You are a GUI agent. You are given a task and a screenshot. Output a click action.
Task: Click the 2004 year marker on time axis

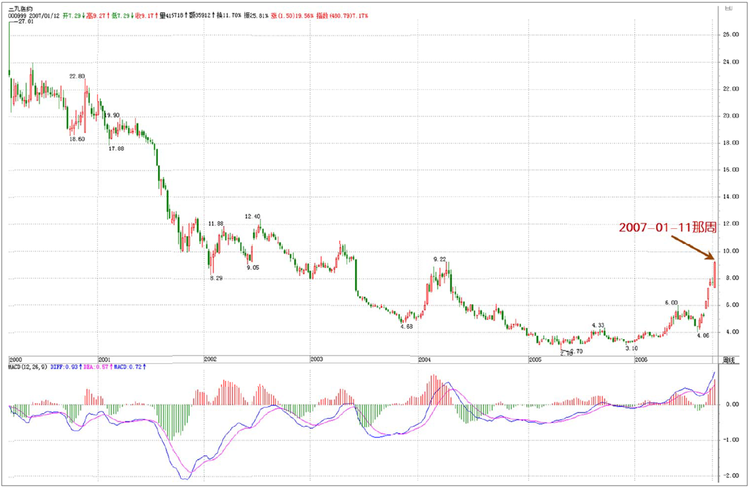(424, 359)
